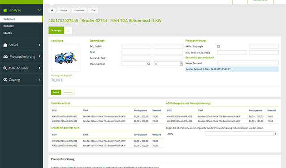
Task: Click the home icon in breadcrumb
Action: [x=52, y=10]
